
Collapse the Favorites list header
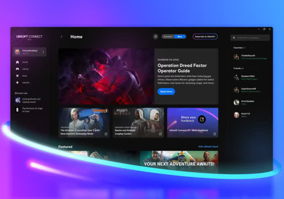[239, 48]
